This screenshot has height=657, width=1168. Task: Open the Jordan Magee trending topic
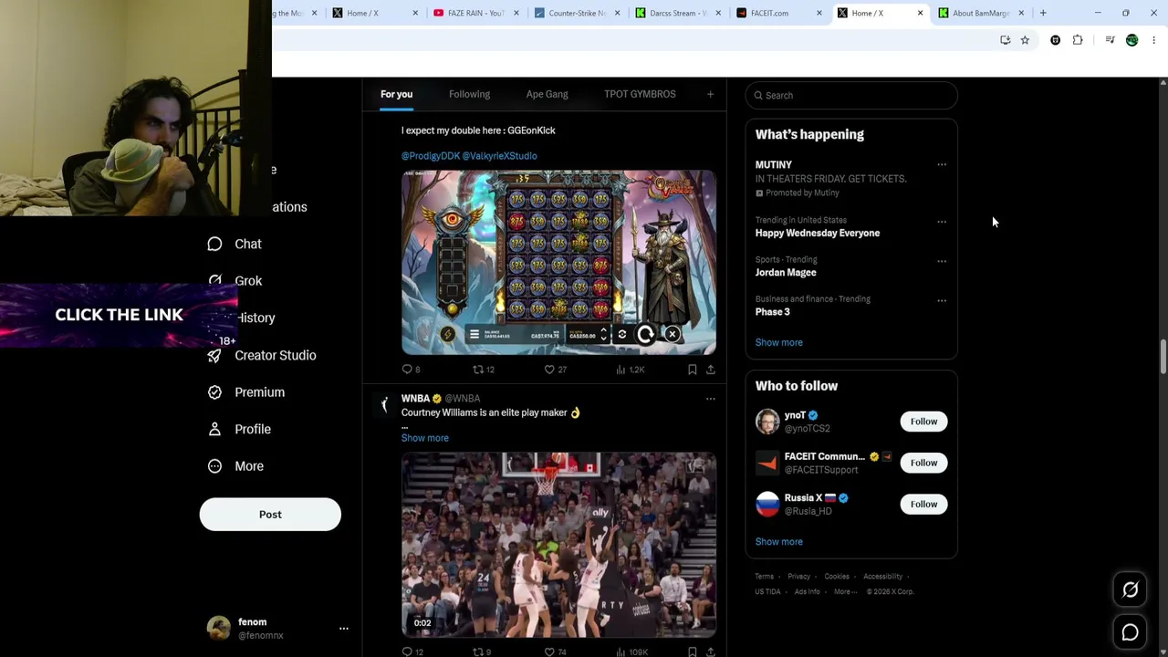coord(786,272)
